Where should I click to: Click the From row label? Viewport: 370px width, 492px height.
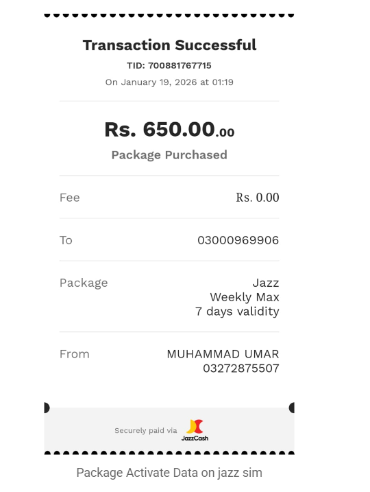click(75, 354)
